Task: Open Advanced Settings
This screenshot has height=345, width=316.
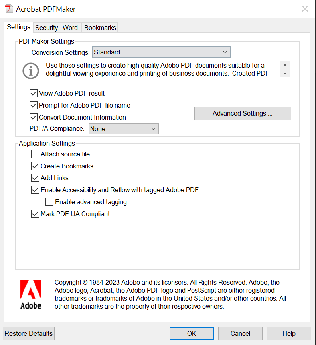Action: coord(242,113)
